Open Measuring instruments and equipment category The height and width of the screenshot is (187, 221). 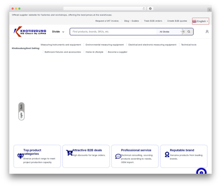click(x=61, y=45)
